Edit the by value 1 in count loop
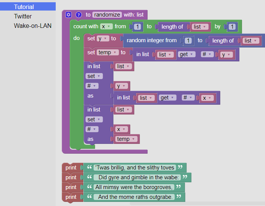Screen dimensions: 265x206 232,27
